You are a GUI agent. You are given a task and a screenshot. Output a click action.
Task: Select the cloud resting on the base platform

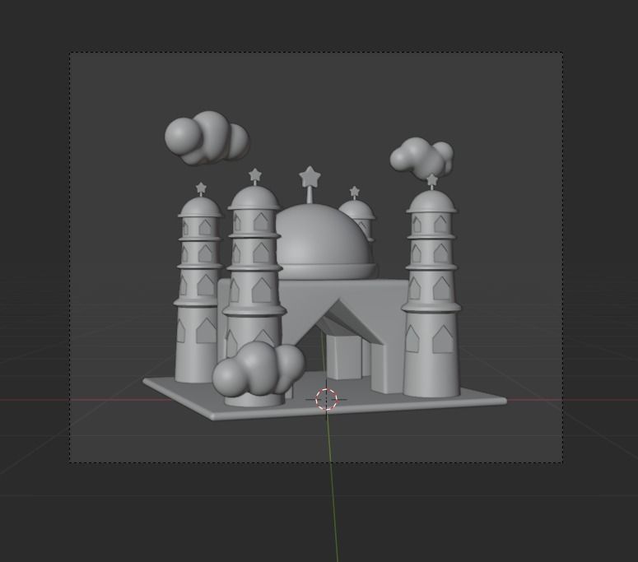point(258,369)
